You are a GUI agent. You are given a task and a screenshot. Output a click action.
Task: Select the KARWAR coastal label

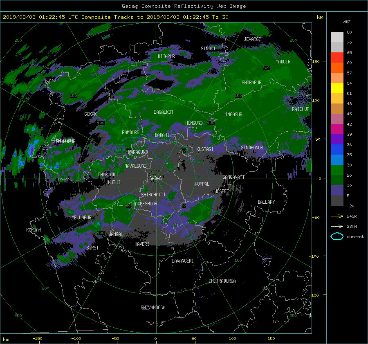(34, 229)
